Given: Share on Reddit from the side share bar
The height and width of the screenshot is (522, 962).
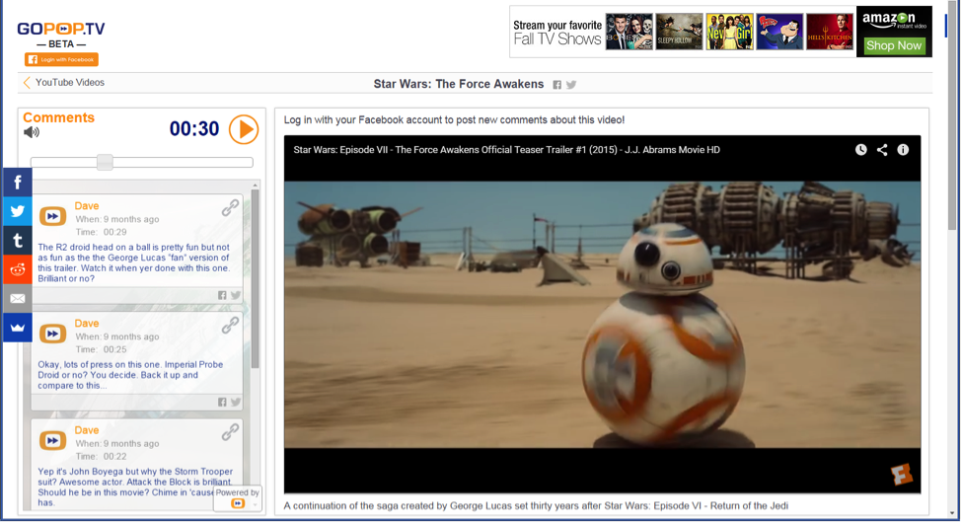Looking at the screenshot, I should tap(18, 269).
